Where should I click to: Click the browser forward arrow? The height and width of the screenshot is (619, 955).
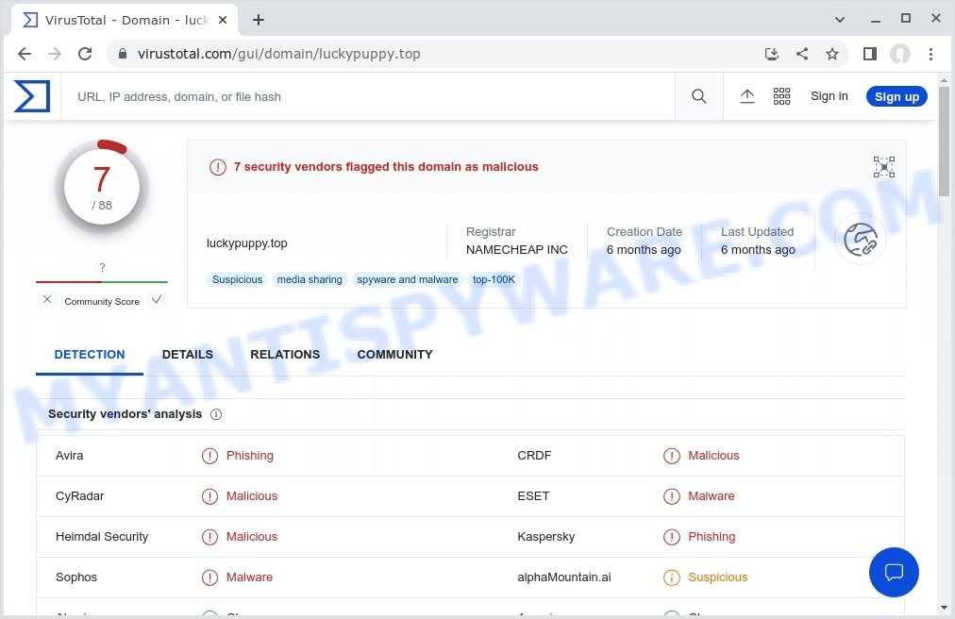tap(55, 54)
